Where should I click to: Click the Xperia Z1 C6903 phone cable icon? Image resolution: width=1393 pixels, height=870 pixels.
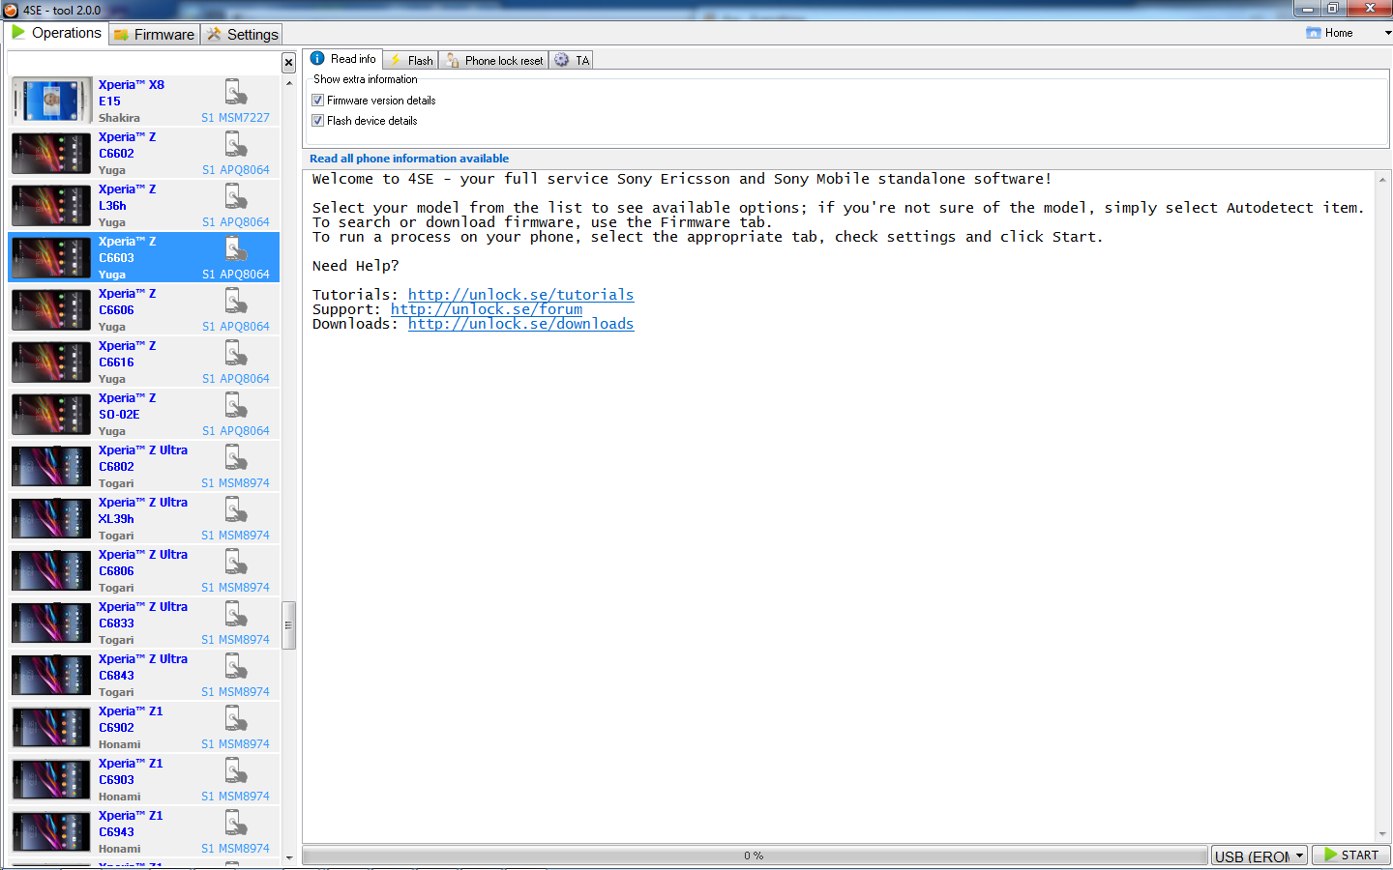click(236, 770)
